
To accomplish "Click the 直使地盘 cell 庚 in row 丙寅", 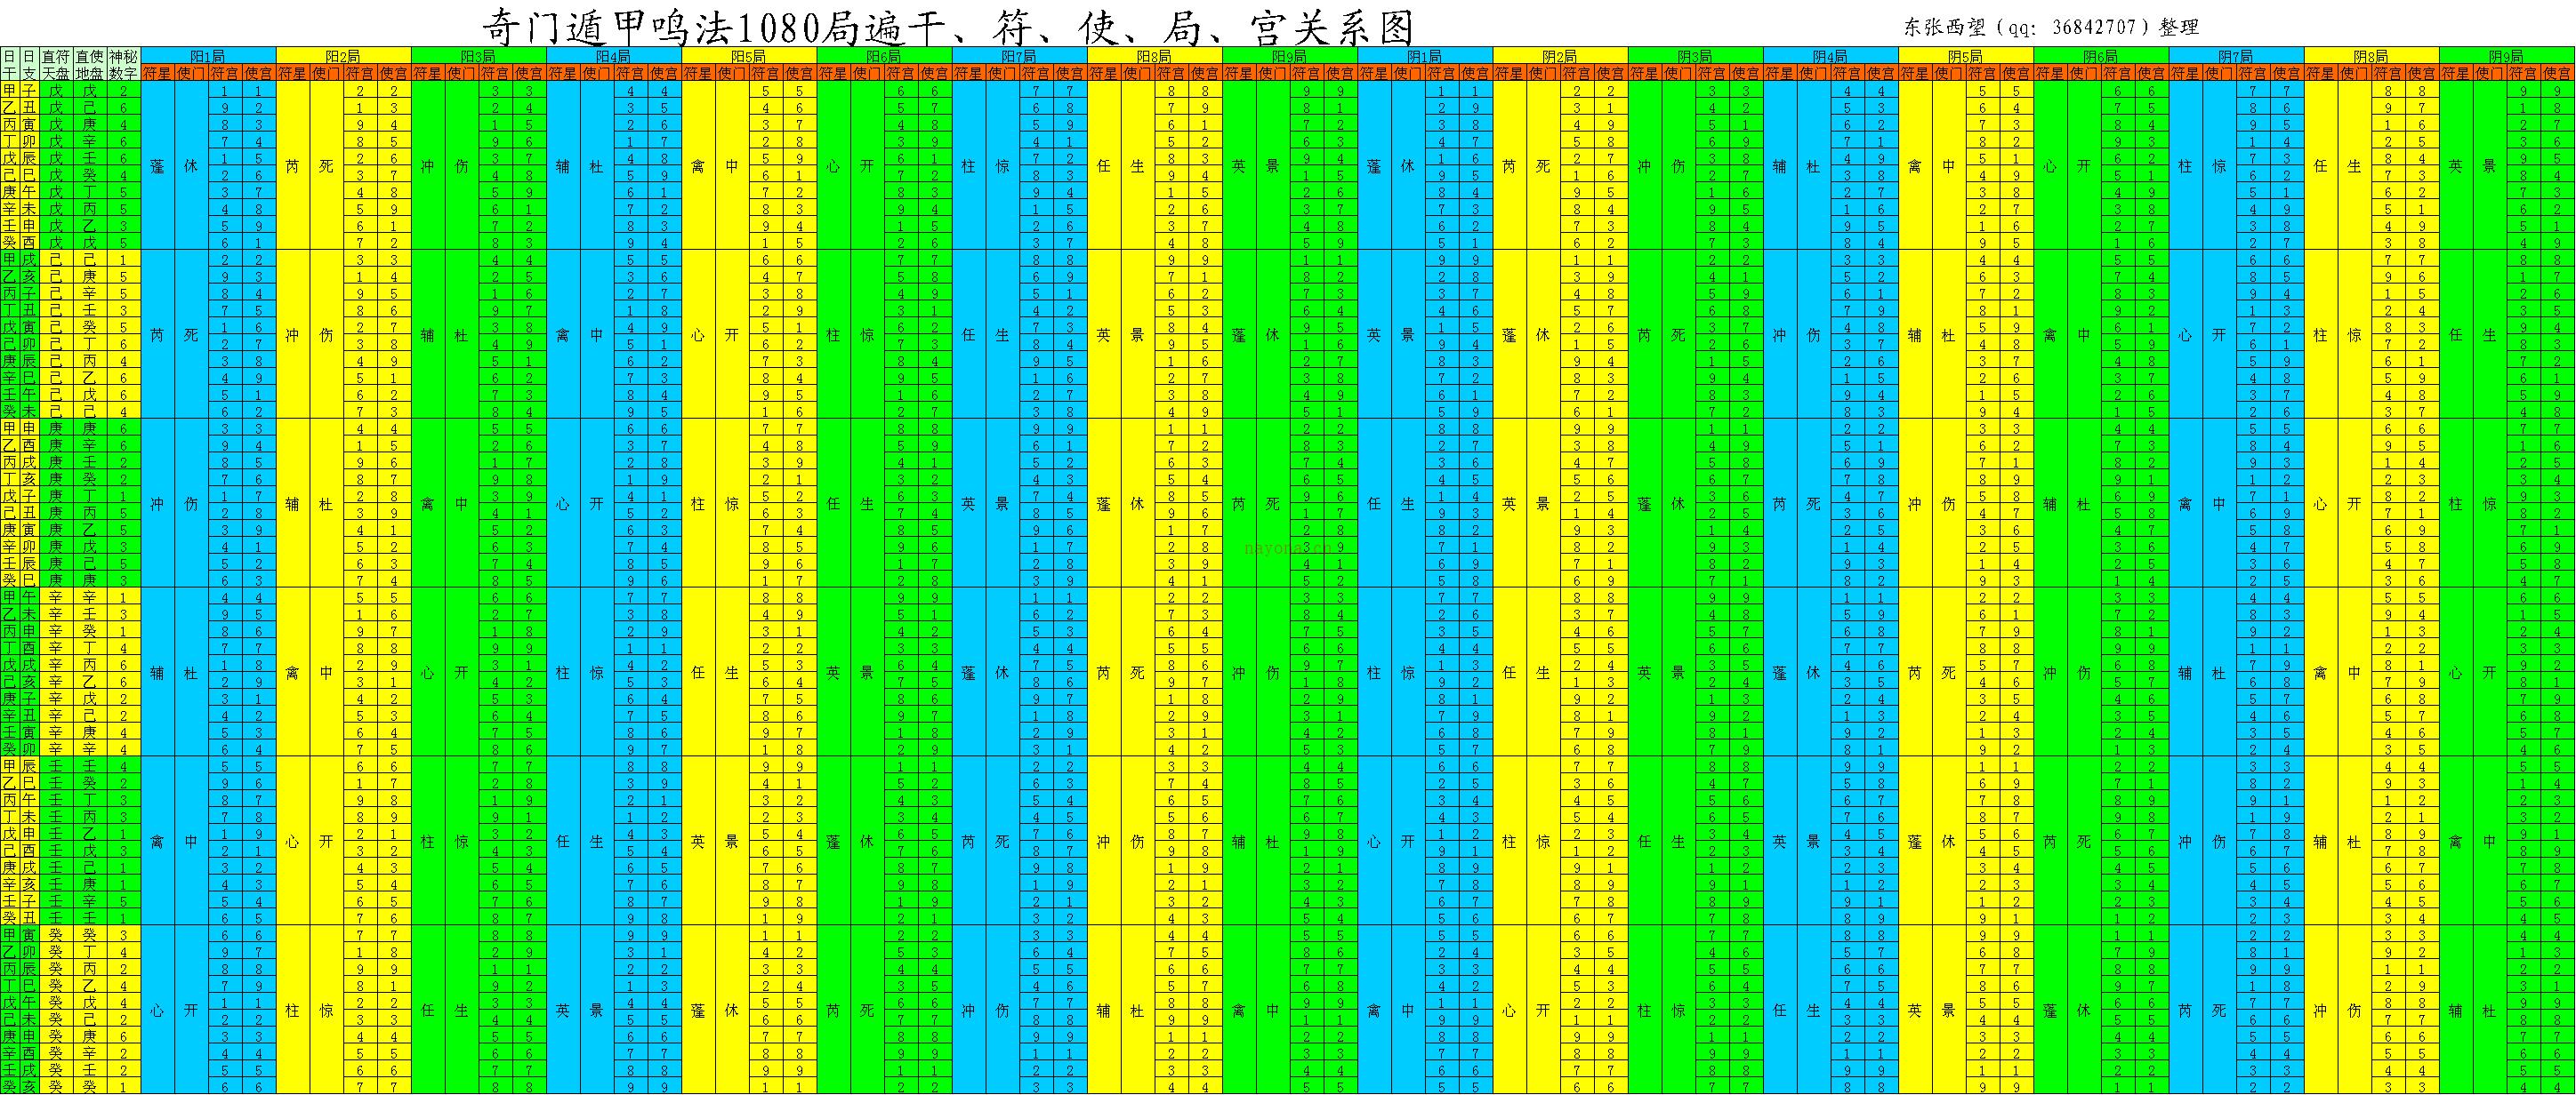I will pyautogui.click(x=89, y=124).
